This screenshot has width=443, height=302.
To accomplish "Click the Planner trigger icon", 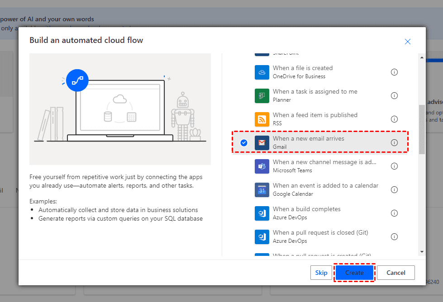I will (262, 96).
